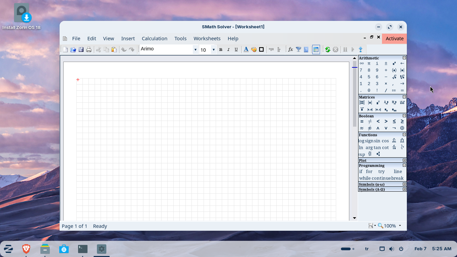This screenshot has height=257, width=457.
Task: Click the Activate button
Action: [394, 38]
